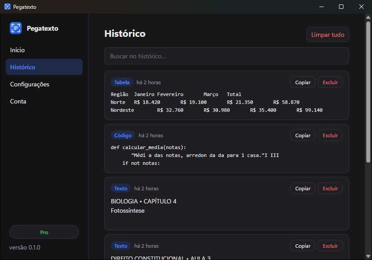Copy the DIREITO CONSTITUCIONAL entry

303,246
